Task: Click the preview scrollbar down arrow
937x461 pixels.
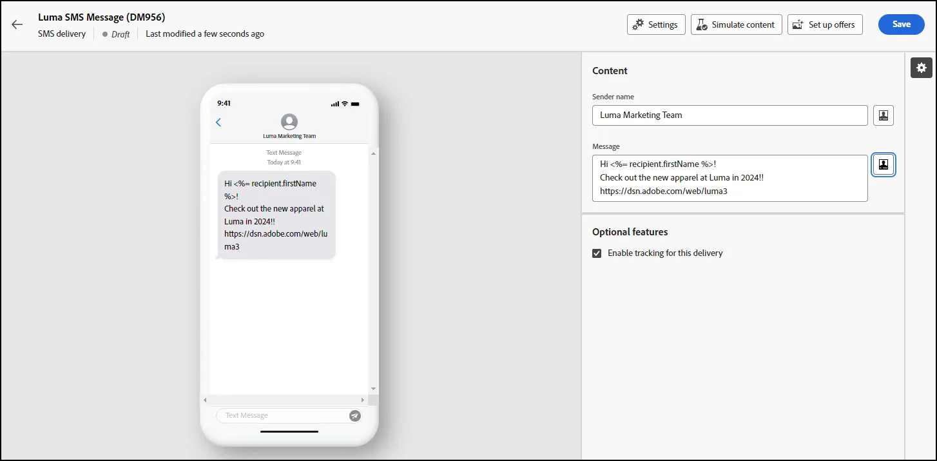Action: click(373, 389)
